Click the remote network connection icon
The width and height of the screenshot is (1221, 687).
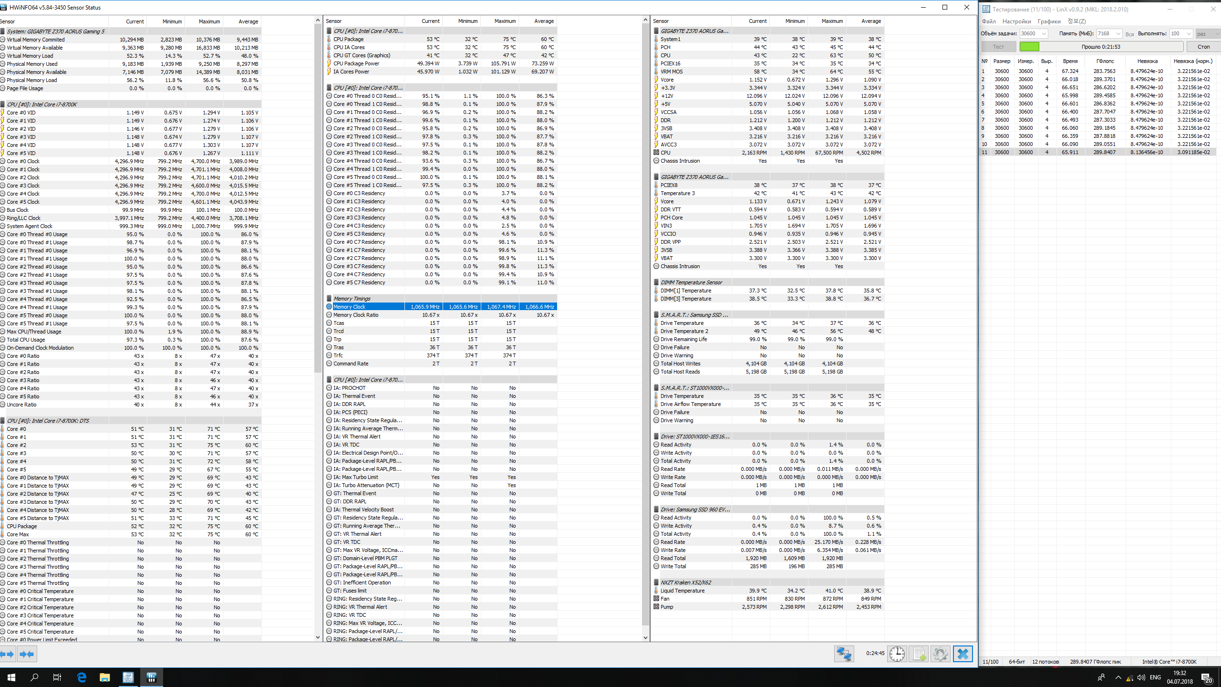[843, 654]
